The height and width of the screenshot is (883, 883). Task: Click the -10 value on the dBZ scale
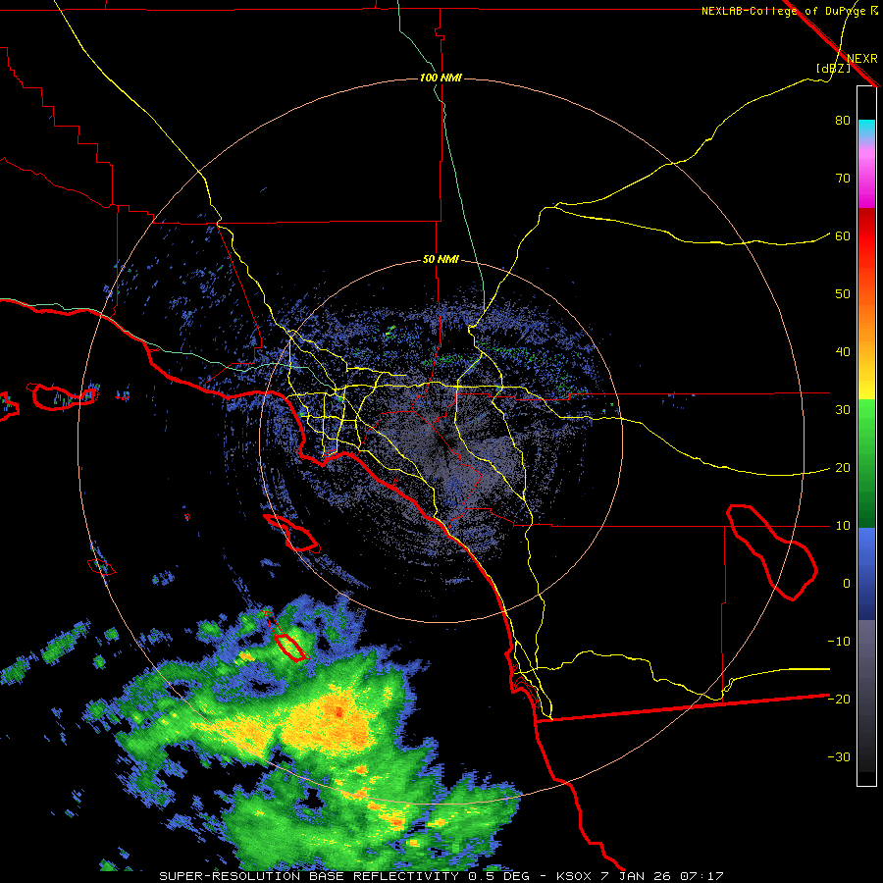[x=839, y=642]
